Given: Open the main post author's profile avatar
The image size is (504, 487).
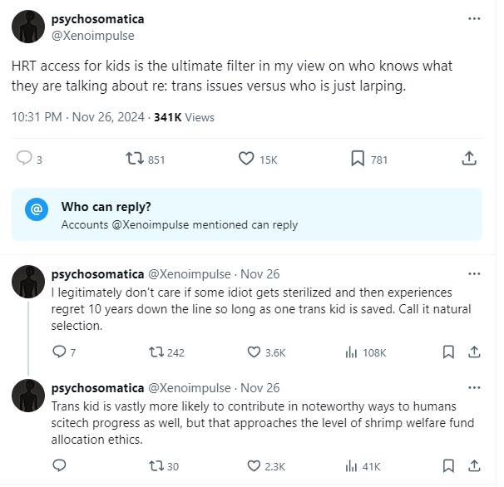Looking at the screenshot, I should 27,27.
